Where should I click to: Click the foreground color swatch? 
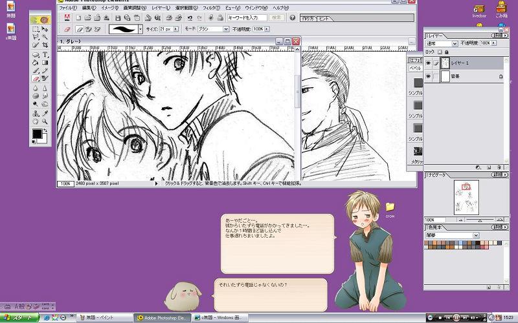(x=37, y=134)
